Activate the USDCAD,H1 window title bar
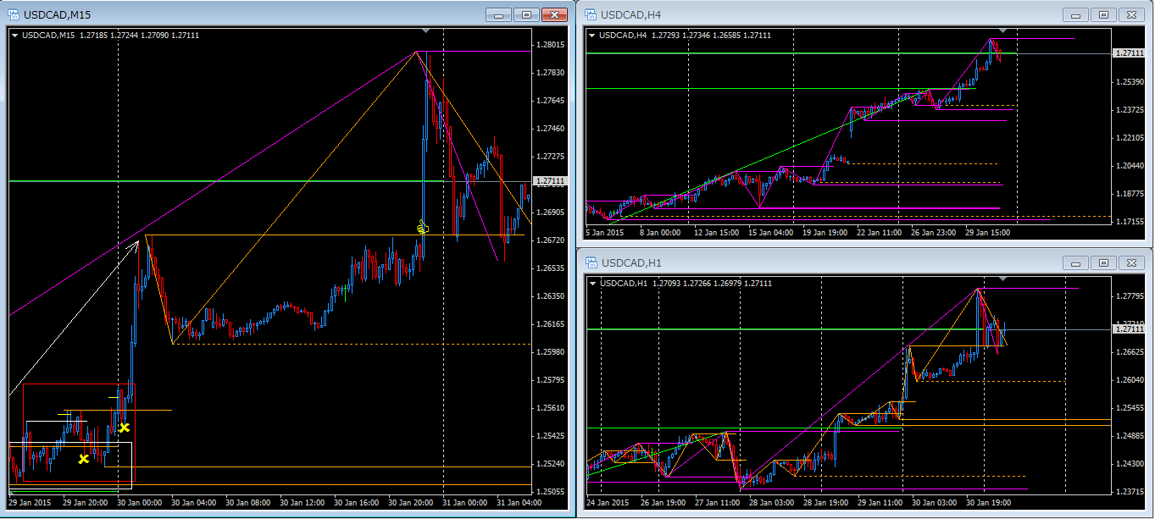 click(x=805, y=262)
